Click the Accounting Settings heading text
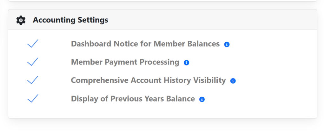 pyautogui.click(x=70, y=20)
